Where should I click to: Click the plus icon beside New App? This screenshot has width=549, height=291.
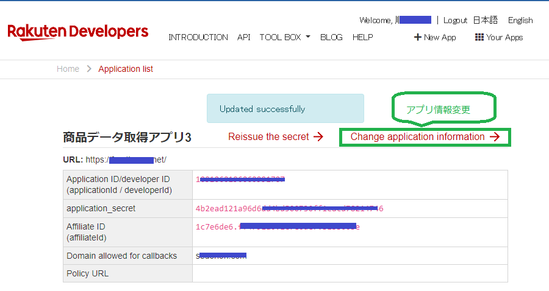pos(417,37)
